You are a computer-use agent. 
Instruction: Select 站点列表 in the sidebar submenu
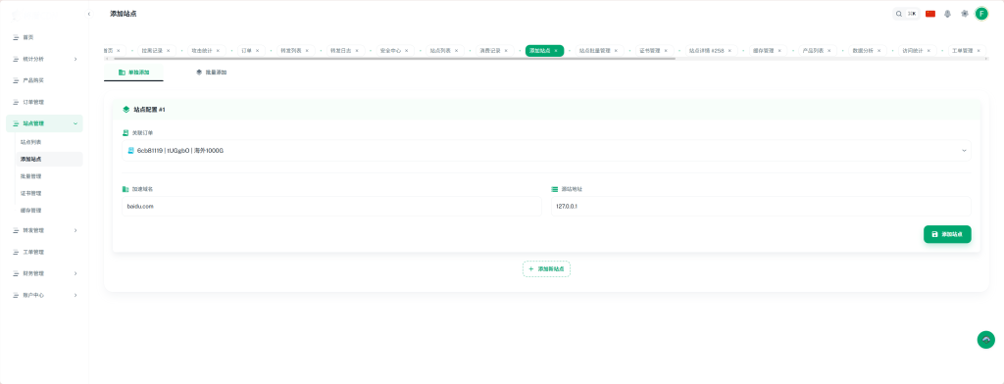coord(30,141)
